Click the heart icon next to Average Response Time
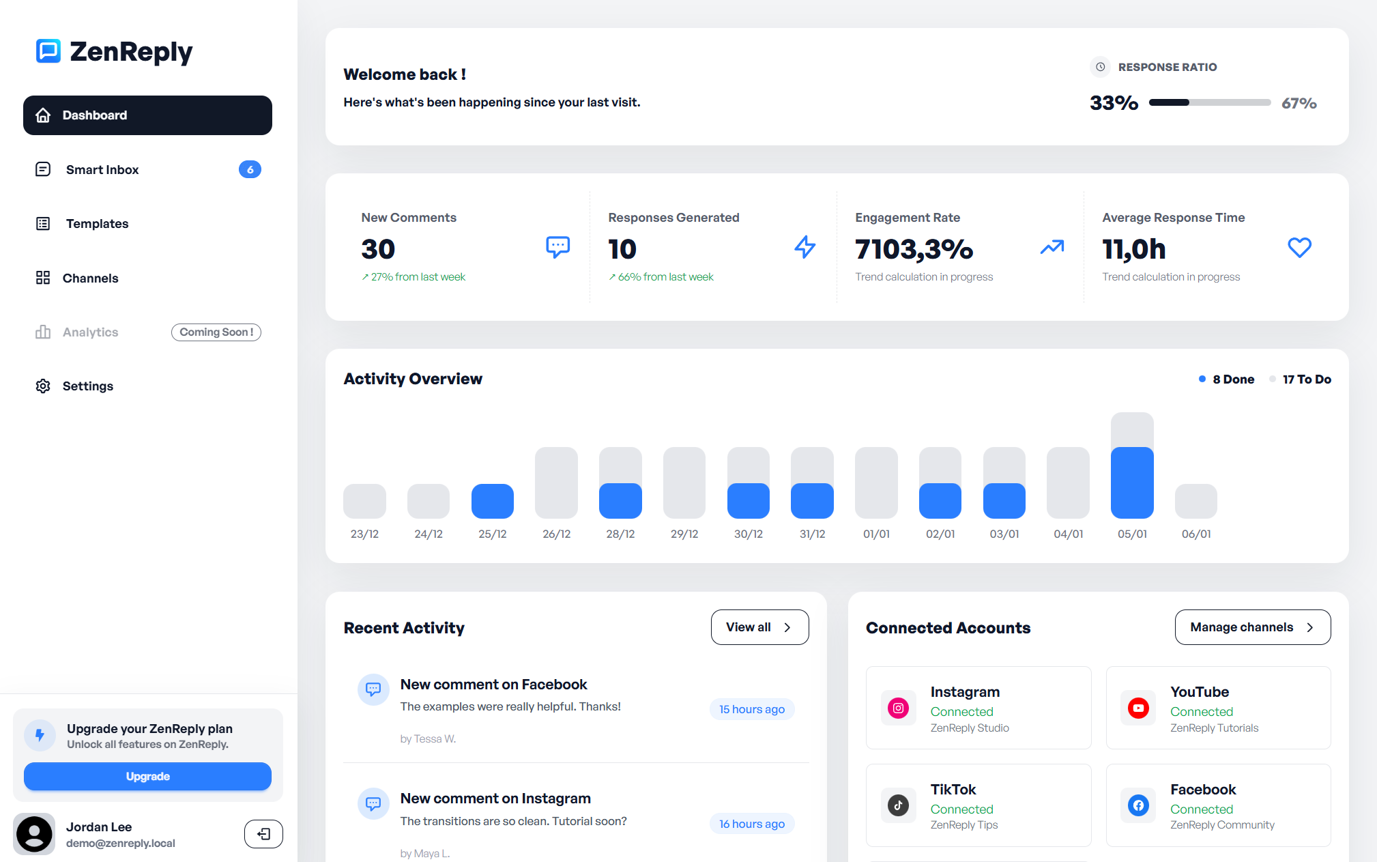1377x862 pixels. 1299,247
